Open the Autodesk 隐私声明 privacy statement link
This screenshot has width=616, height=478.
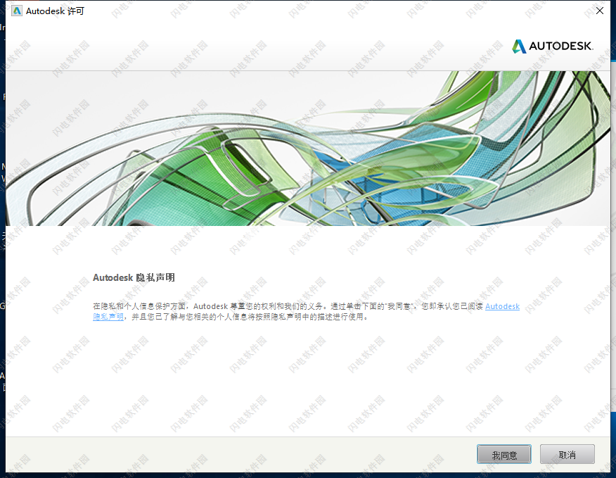pyautogui.click(x=502, y=306)
